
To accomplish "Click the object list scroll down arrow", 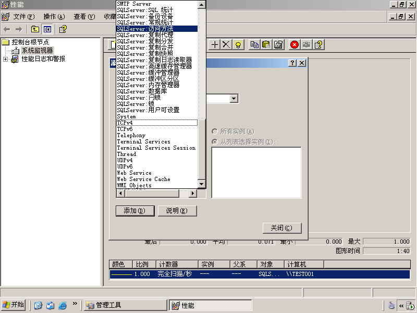I will point(201,184).
